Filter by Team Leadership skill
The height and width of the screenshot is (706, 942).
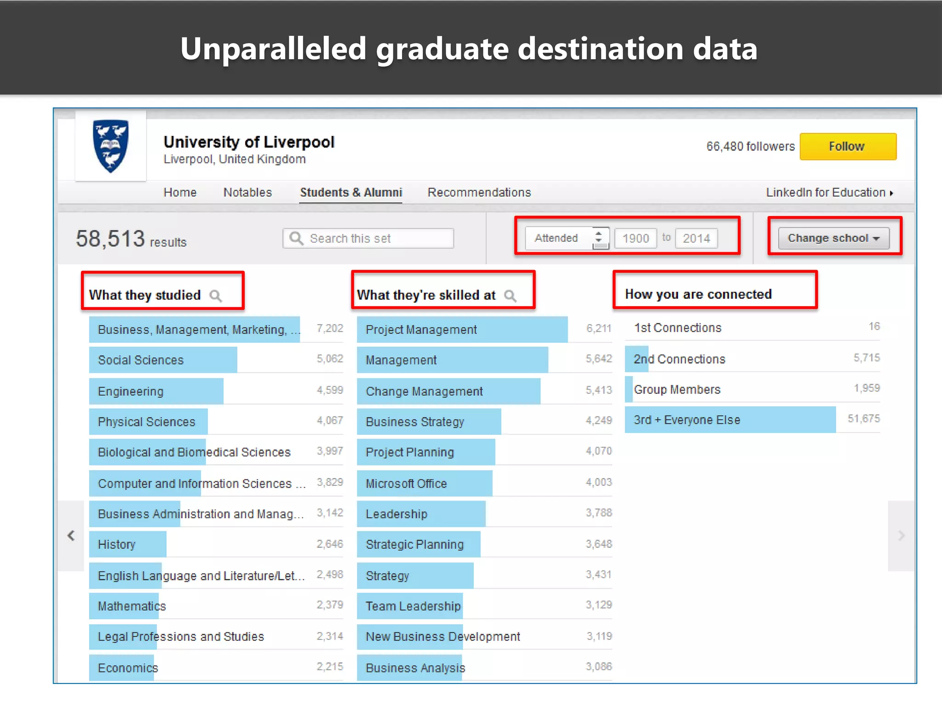coord(484,606)
